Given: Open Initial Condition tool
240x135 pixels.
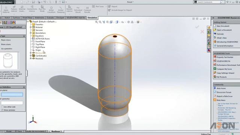Looking at the screenshot, I should point(51,10).
